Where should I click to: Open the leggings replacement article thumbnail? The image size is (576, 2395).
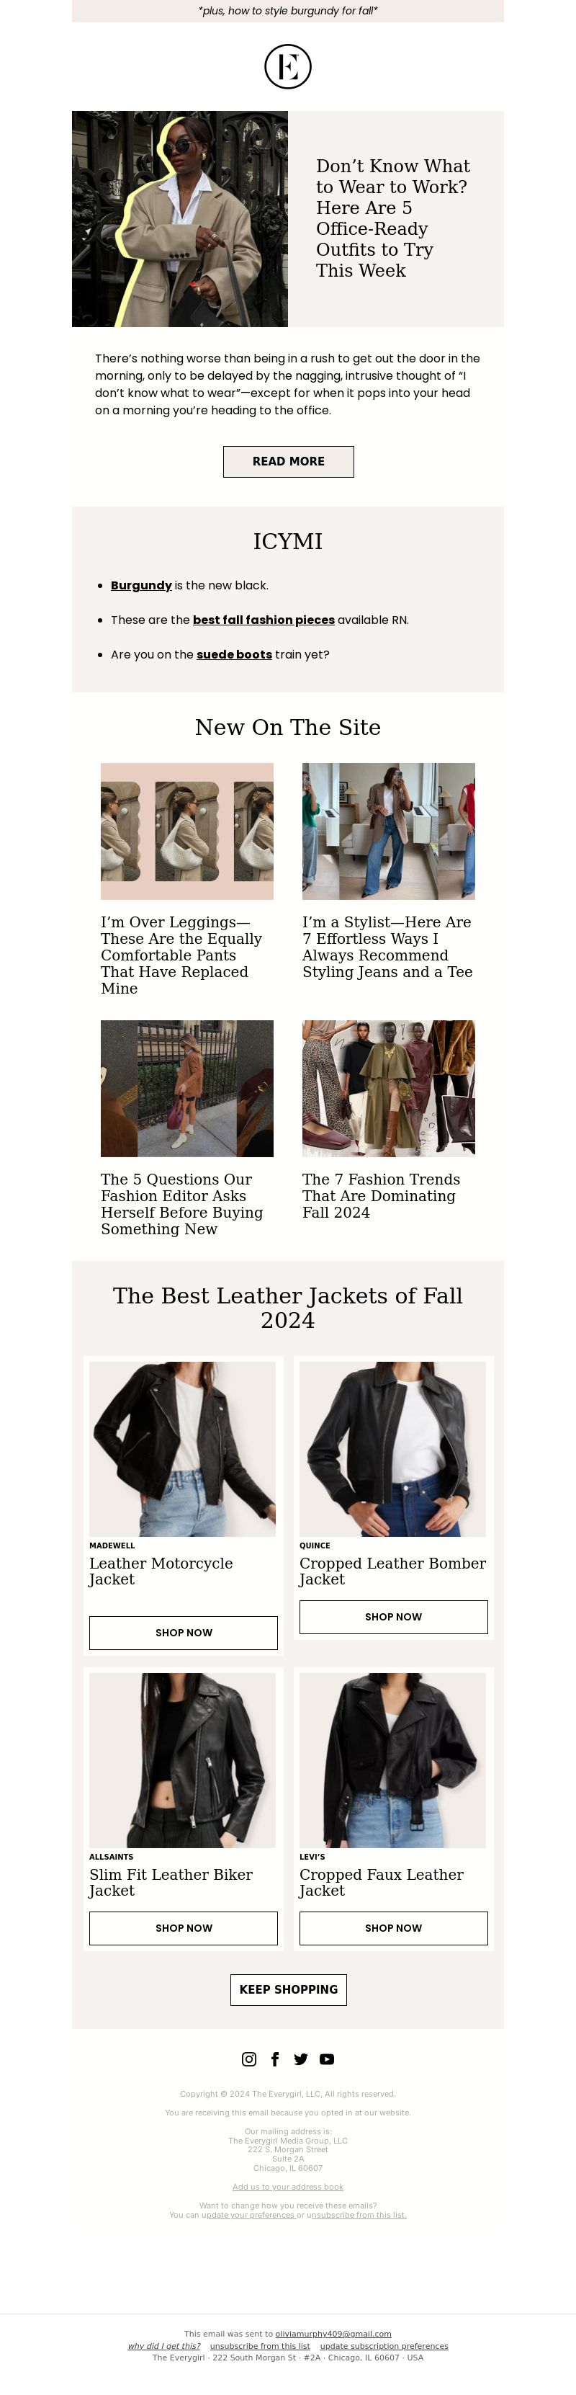tap(186, 831)
